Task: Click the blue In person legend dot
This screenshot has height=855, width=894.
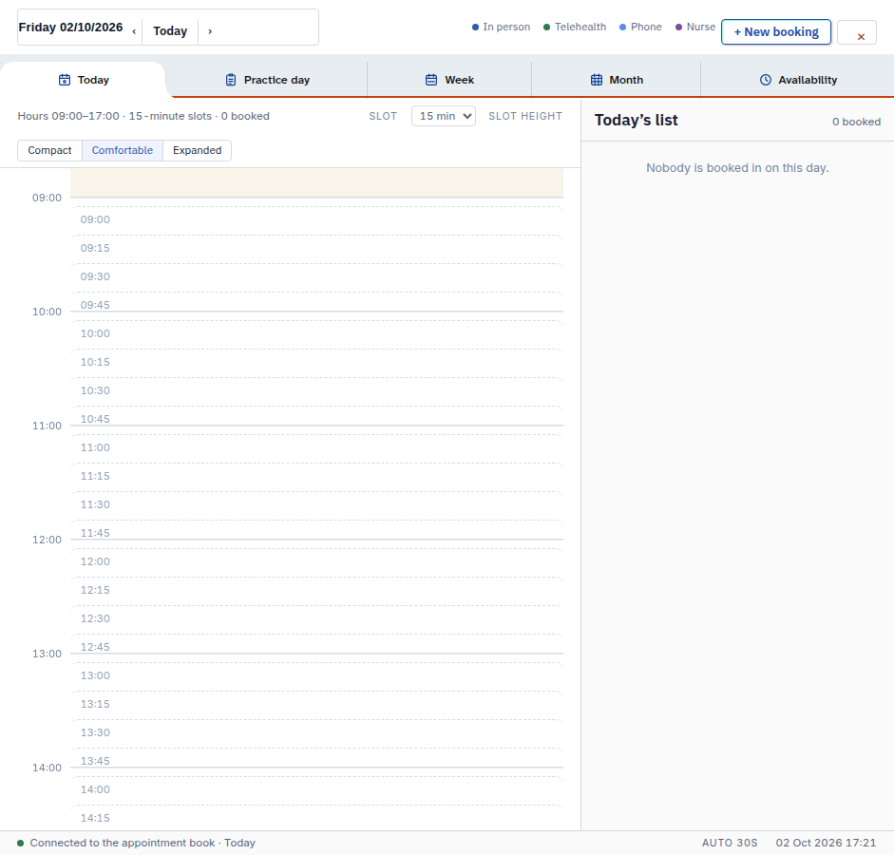Action: 475,27
